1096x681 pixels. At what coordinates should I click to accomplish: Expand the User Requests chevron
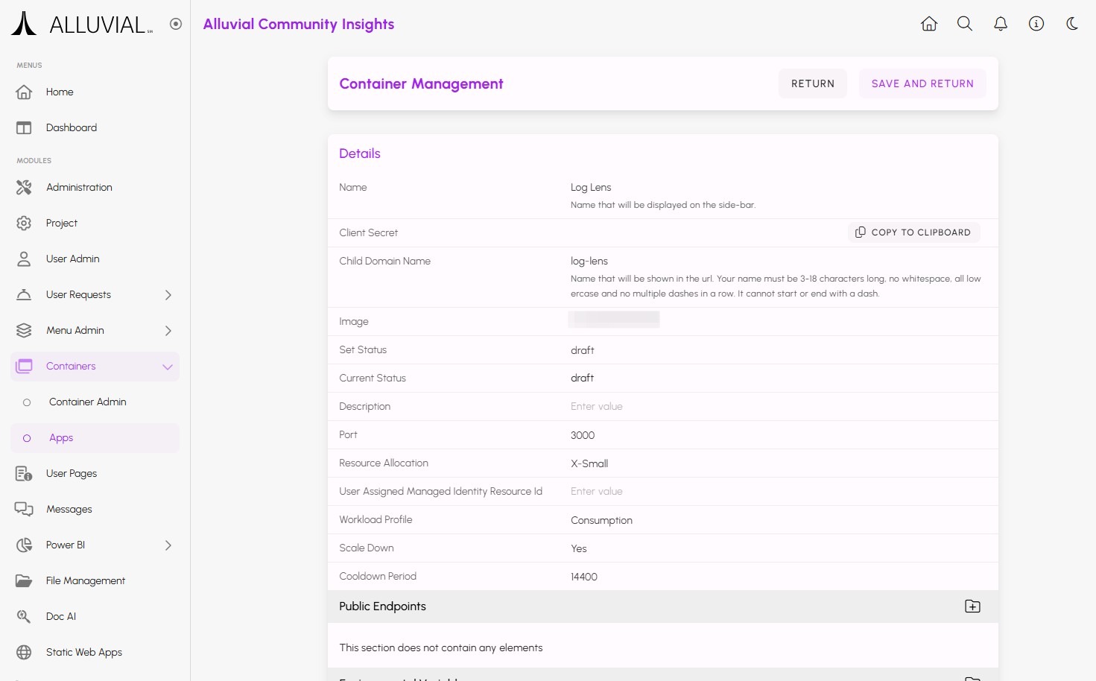pos(168,295)
